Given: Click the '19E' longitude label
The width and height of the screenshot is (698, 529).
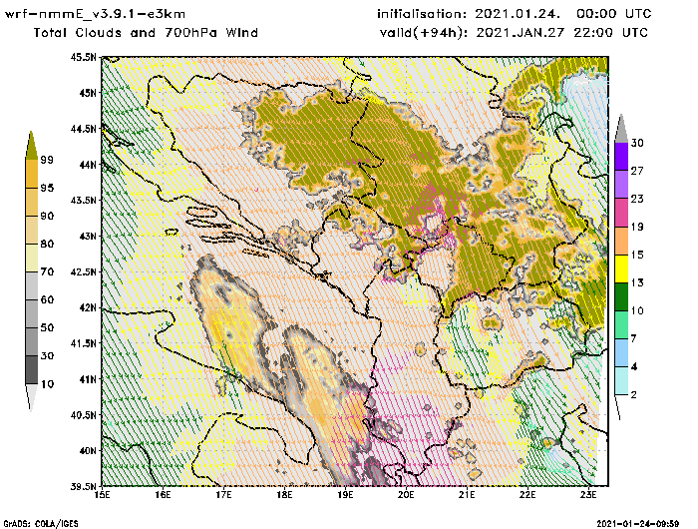Looking at the screenshot, I should (345, 495).
